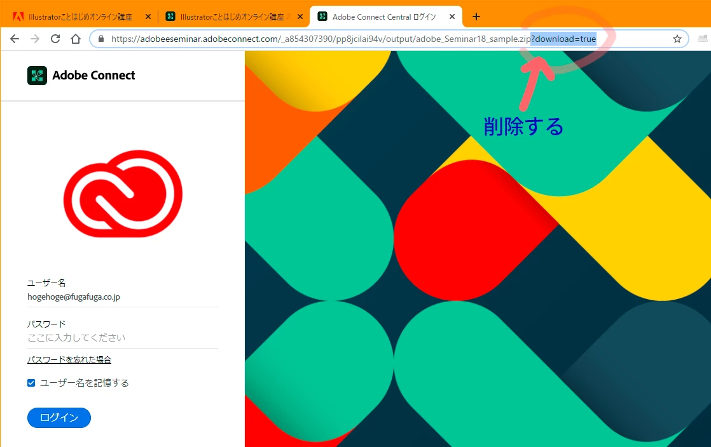
Task: Click the パスワード input field
Action: [123, 338]
